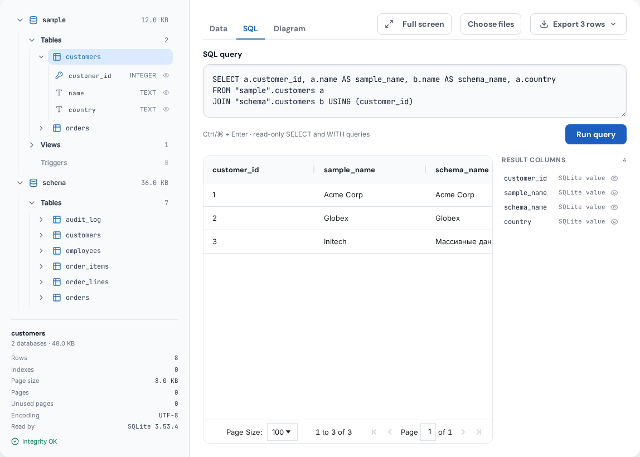
Task: Toggle visibility of country column in tree
Action: click(x=166, y=109)
